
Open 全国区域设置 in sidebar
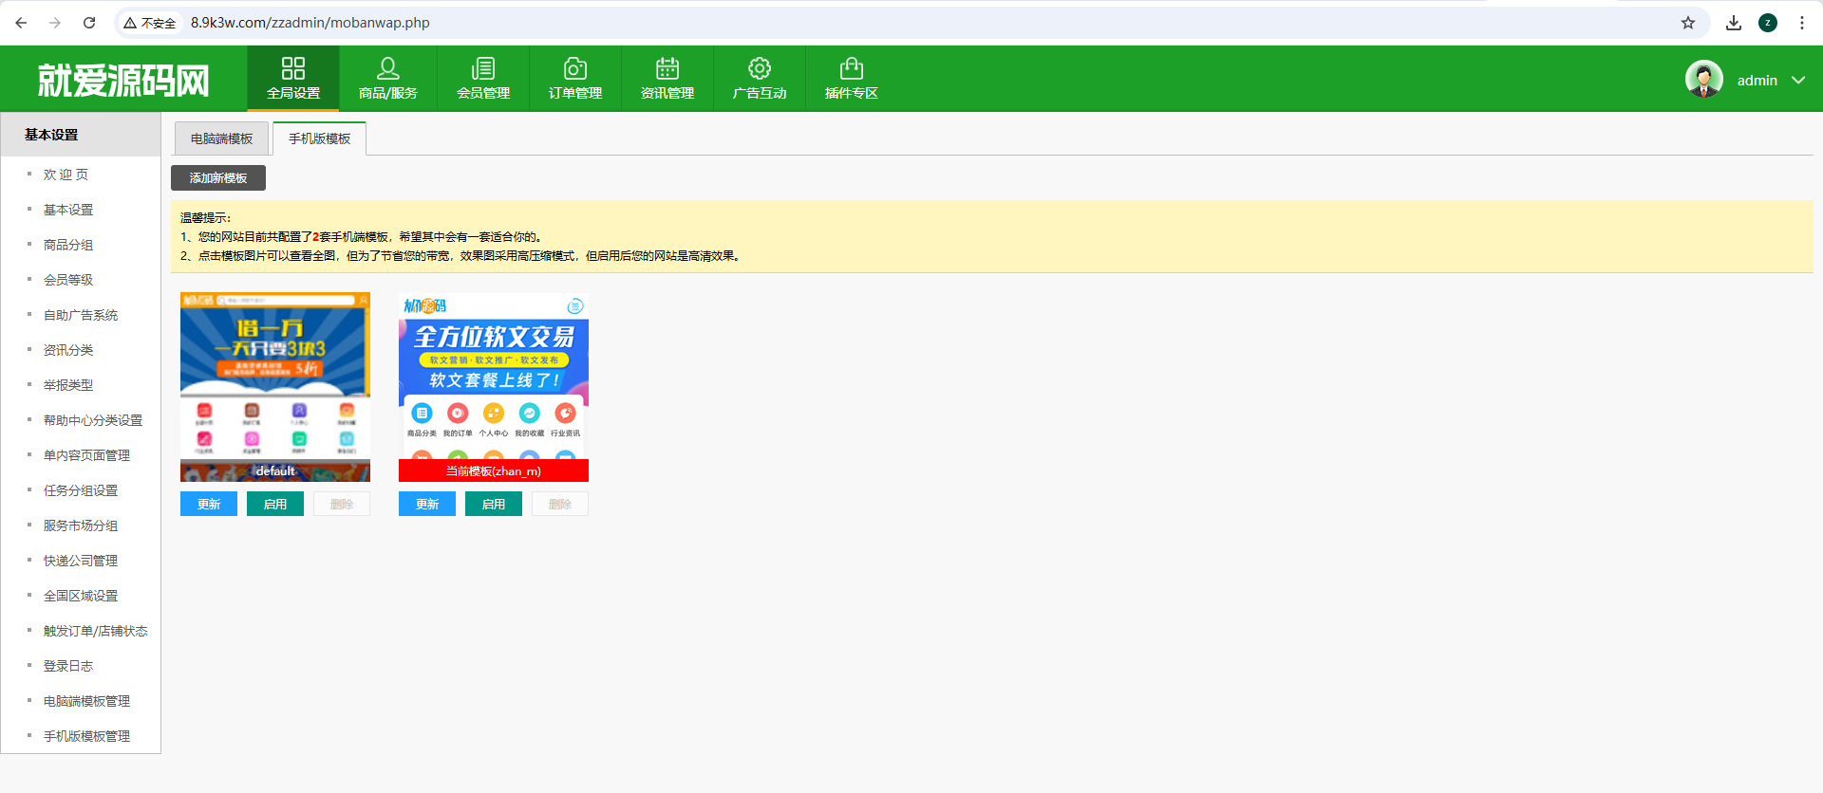pyautogui.click(x=81, y=596)
